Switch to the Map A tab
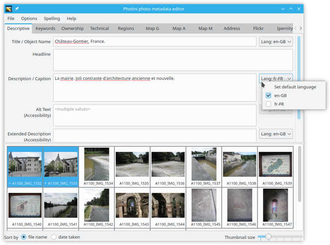Screen dimensions: 330x245 179,28
